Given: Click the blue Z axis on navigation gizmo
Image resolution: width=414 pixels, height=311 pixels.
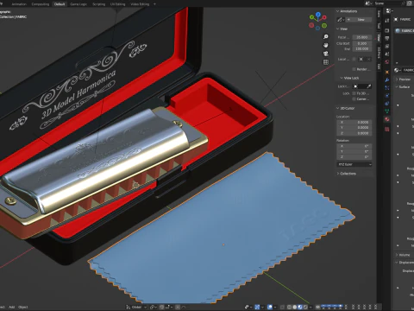Looking at the screenshot, I should click(x=318, y=14).
